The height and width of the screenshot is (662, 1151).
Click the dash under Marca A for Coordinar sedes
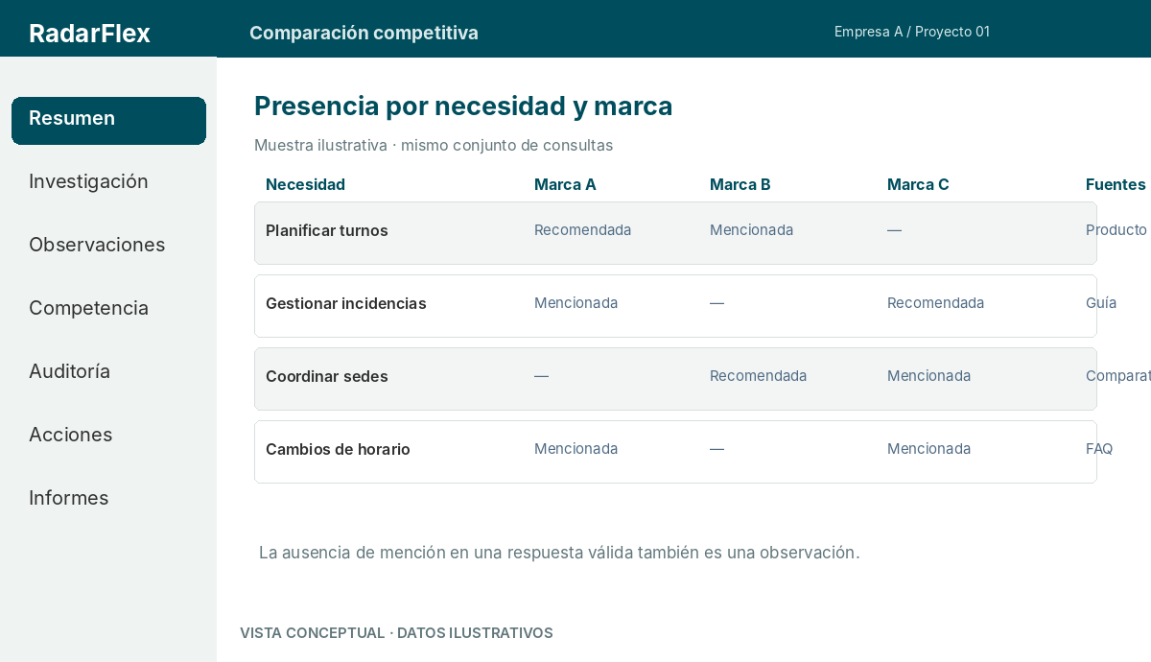pos(541,376)
